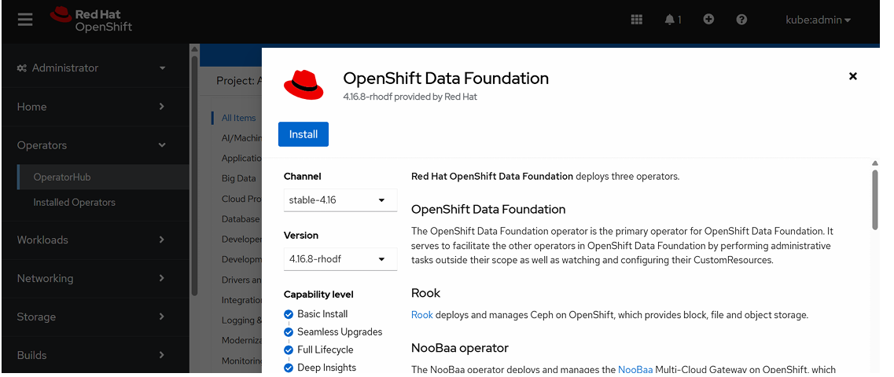Open the help question mark menu
The height and width of the screenshot is (377, 894).
tap(741, 20)
